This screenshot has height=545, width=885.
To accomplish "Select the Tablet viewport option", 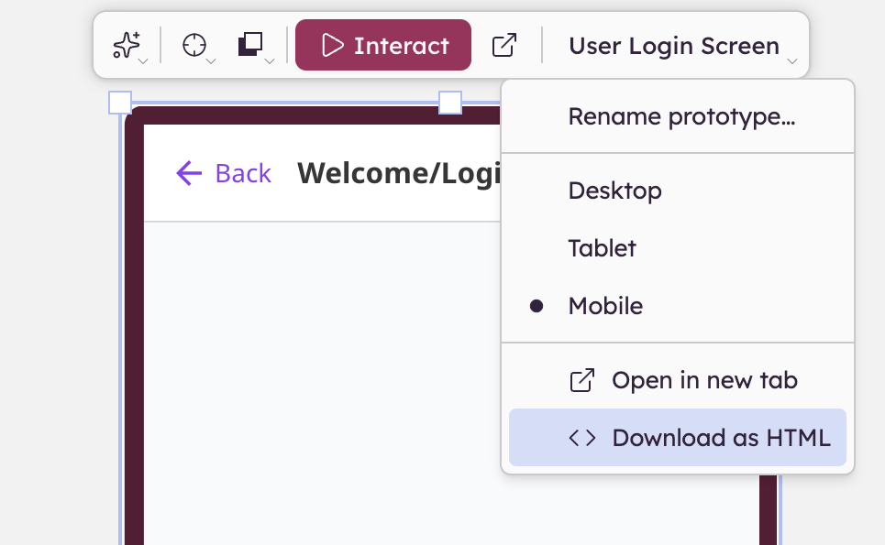I will [602, 248].
